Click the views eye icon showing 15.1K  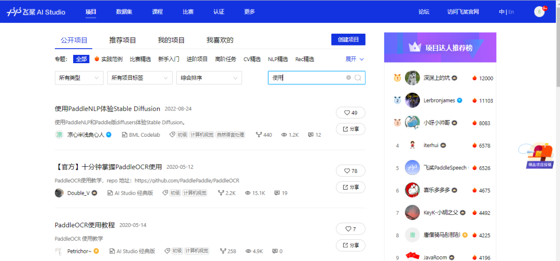click(x=248, y=193)
